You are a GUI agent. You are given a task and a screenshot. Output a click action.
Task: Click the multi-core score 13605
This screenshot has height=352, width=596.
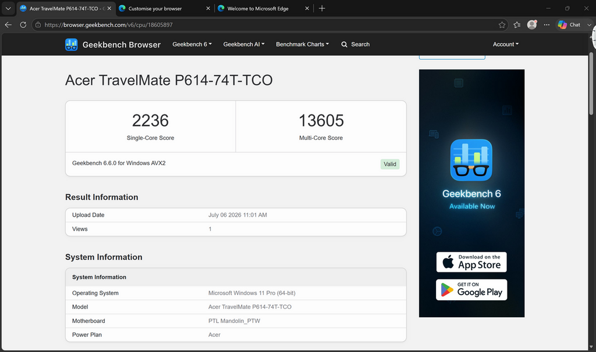pos(321,121)
